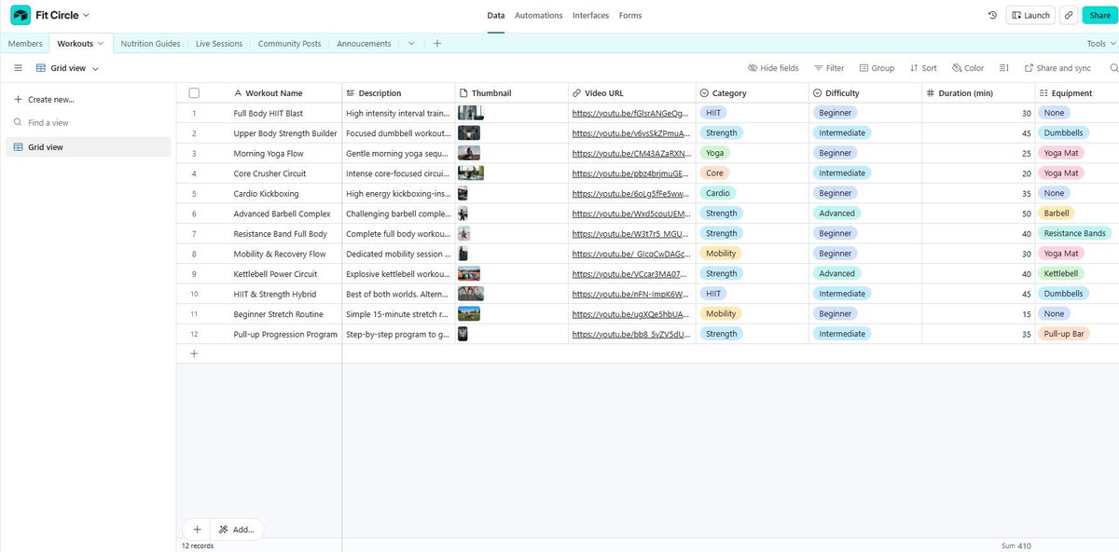Screen dimensions: 1119x552
Task: Switch to the Interfaces tab
Action: [590, 16]
